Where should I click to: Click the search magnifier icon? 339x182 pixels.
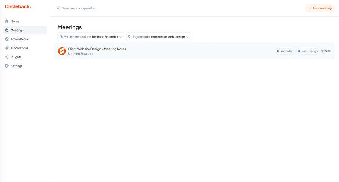[58, 8]
